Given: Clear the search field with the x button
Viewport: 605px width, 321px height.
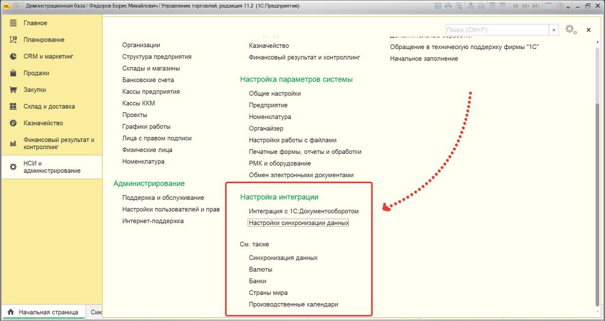Looking at the screenshot, I should 554,30.
